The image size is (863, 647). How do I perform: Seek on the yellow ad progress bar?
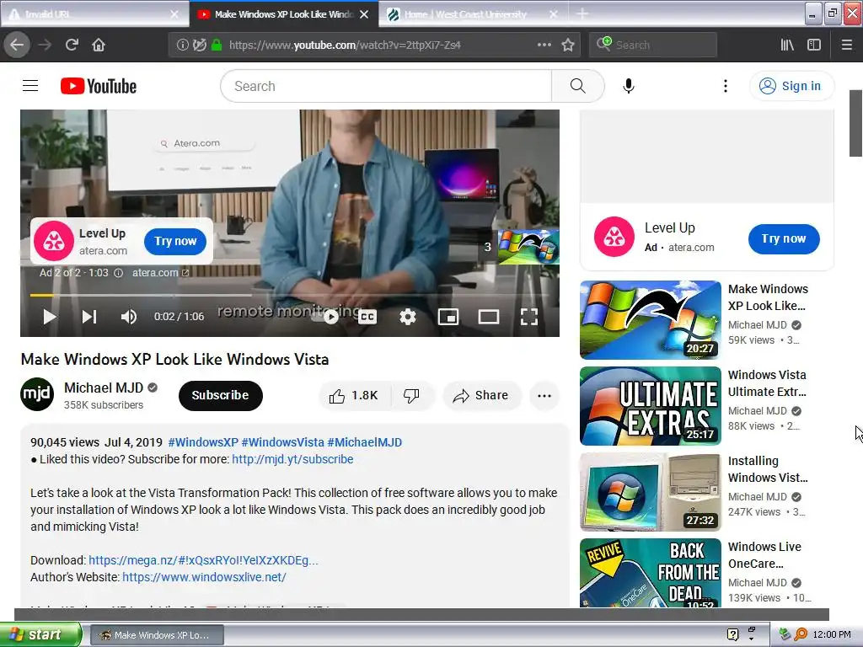click(x=290, y=296)
